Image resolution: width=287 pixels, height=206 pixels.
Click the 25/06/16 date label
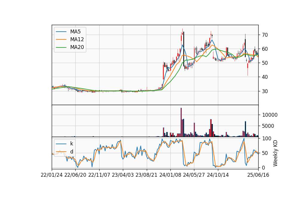(258, 175)
